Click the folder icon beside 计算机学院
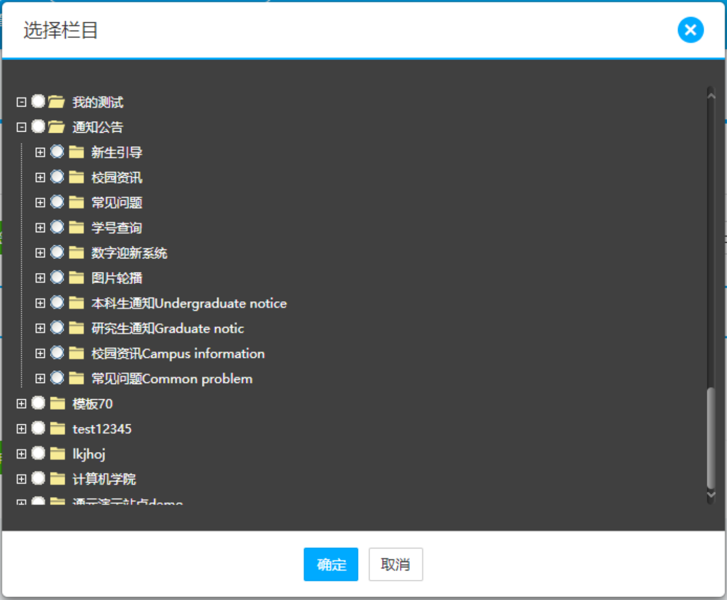 [x=58, y=479]
